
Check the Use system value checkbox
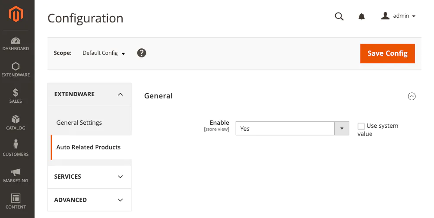[x=361, y=126]
